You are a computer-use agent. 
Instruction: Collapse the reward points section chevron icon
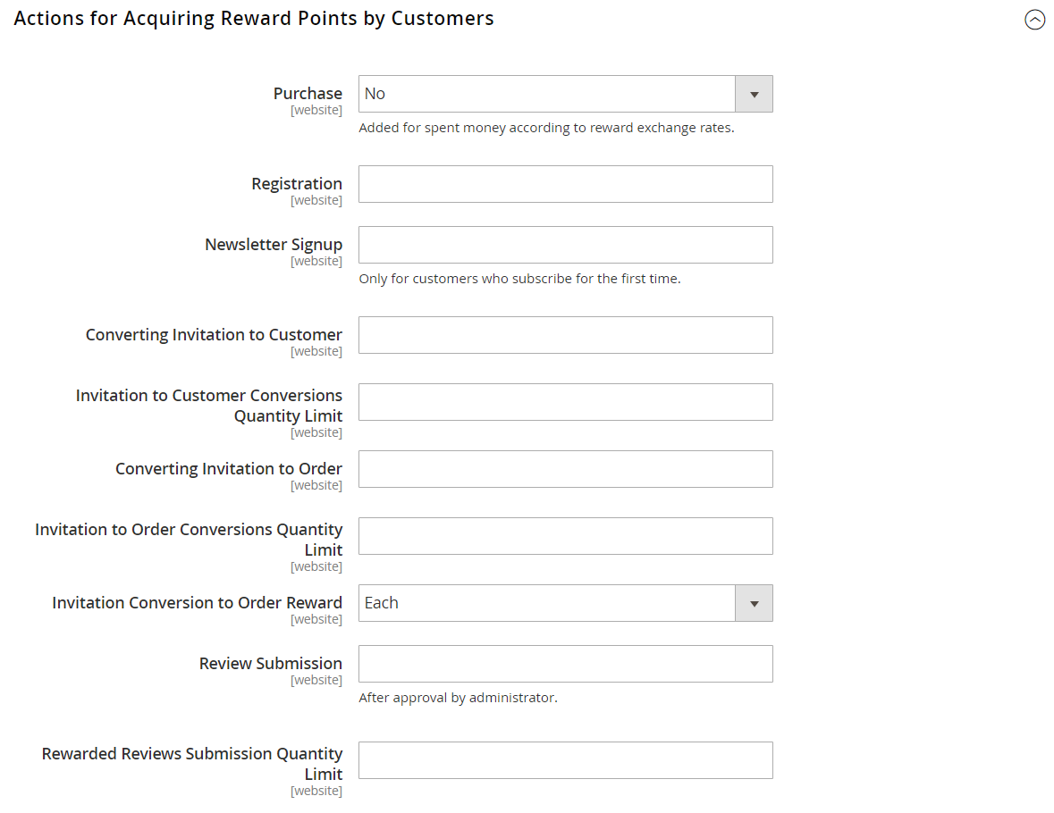1034,20
